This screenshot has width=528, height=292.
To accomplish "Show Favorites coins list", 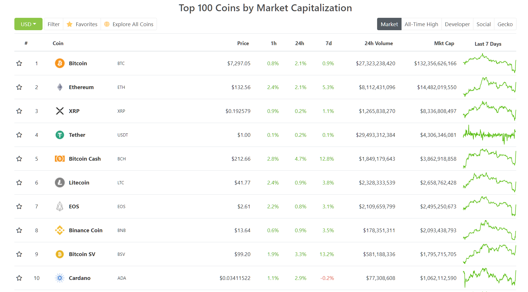I will (x=82, y=24).
